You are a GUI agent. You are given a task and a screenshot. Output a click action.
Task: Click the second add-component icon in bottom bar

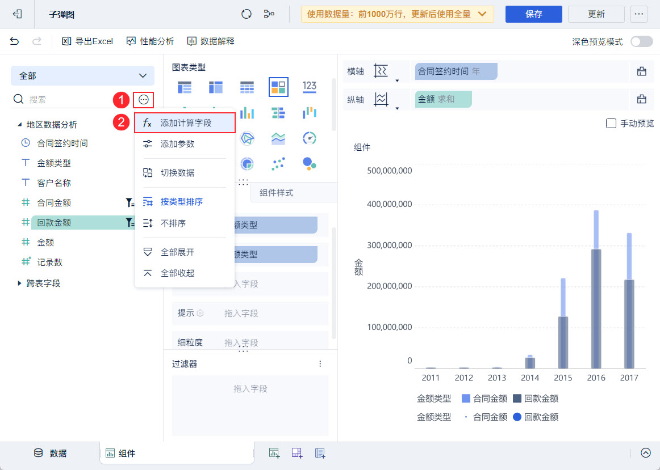coord(297,453)
